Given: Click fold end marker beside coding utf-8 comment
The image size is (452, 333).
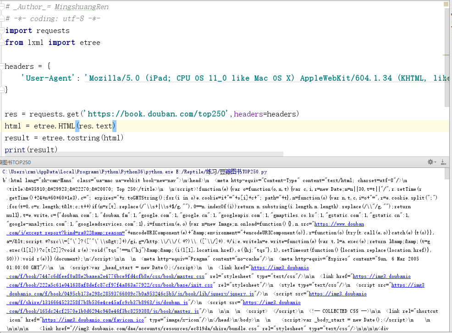Looking at the screenshot, I should (2, 19).
